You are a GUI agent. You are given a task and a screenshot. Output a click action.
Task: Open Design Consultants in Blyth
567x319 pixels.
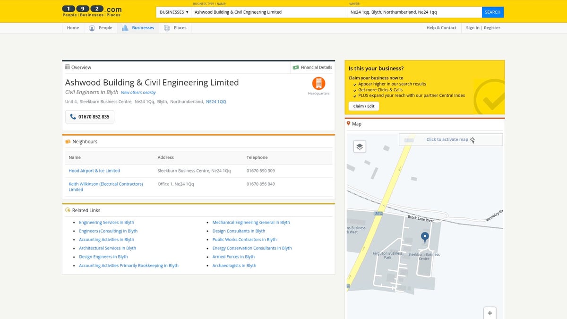pyautogui.click(x=239, y=231)
